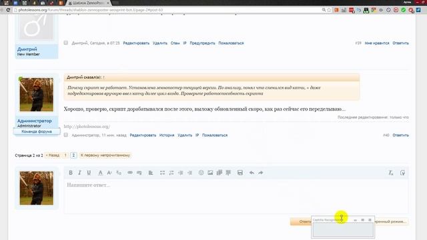The image size is (427, 240).
Task: Open insert special block dropdown
Action: tap(228, 173)
